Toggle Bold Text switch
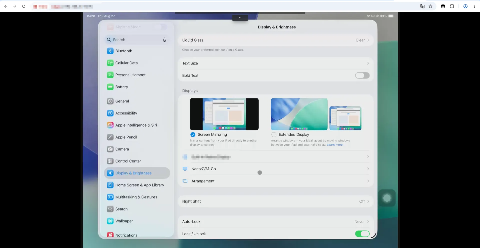Screen dimensions: 480x248 coord(362,75)
